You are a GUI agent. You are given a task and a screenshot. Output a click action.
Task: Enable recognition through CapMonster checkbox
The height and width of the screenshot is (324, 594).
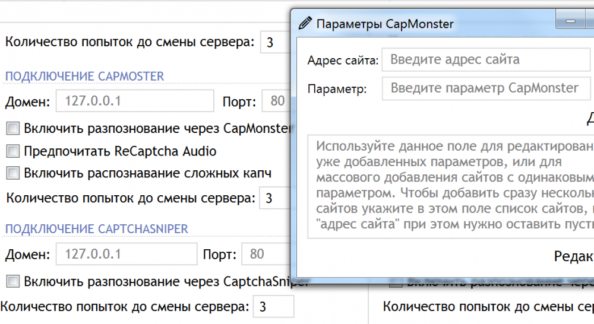click(x=12, y=128)
